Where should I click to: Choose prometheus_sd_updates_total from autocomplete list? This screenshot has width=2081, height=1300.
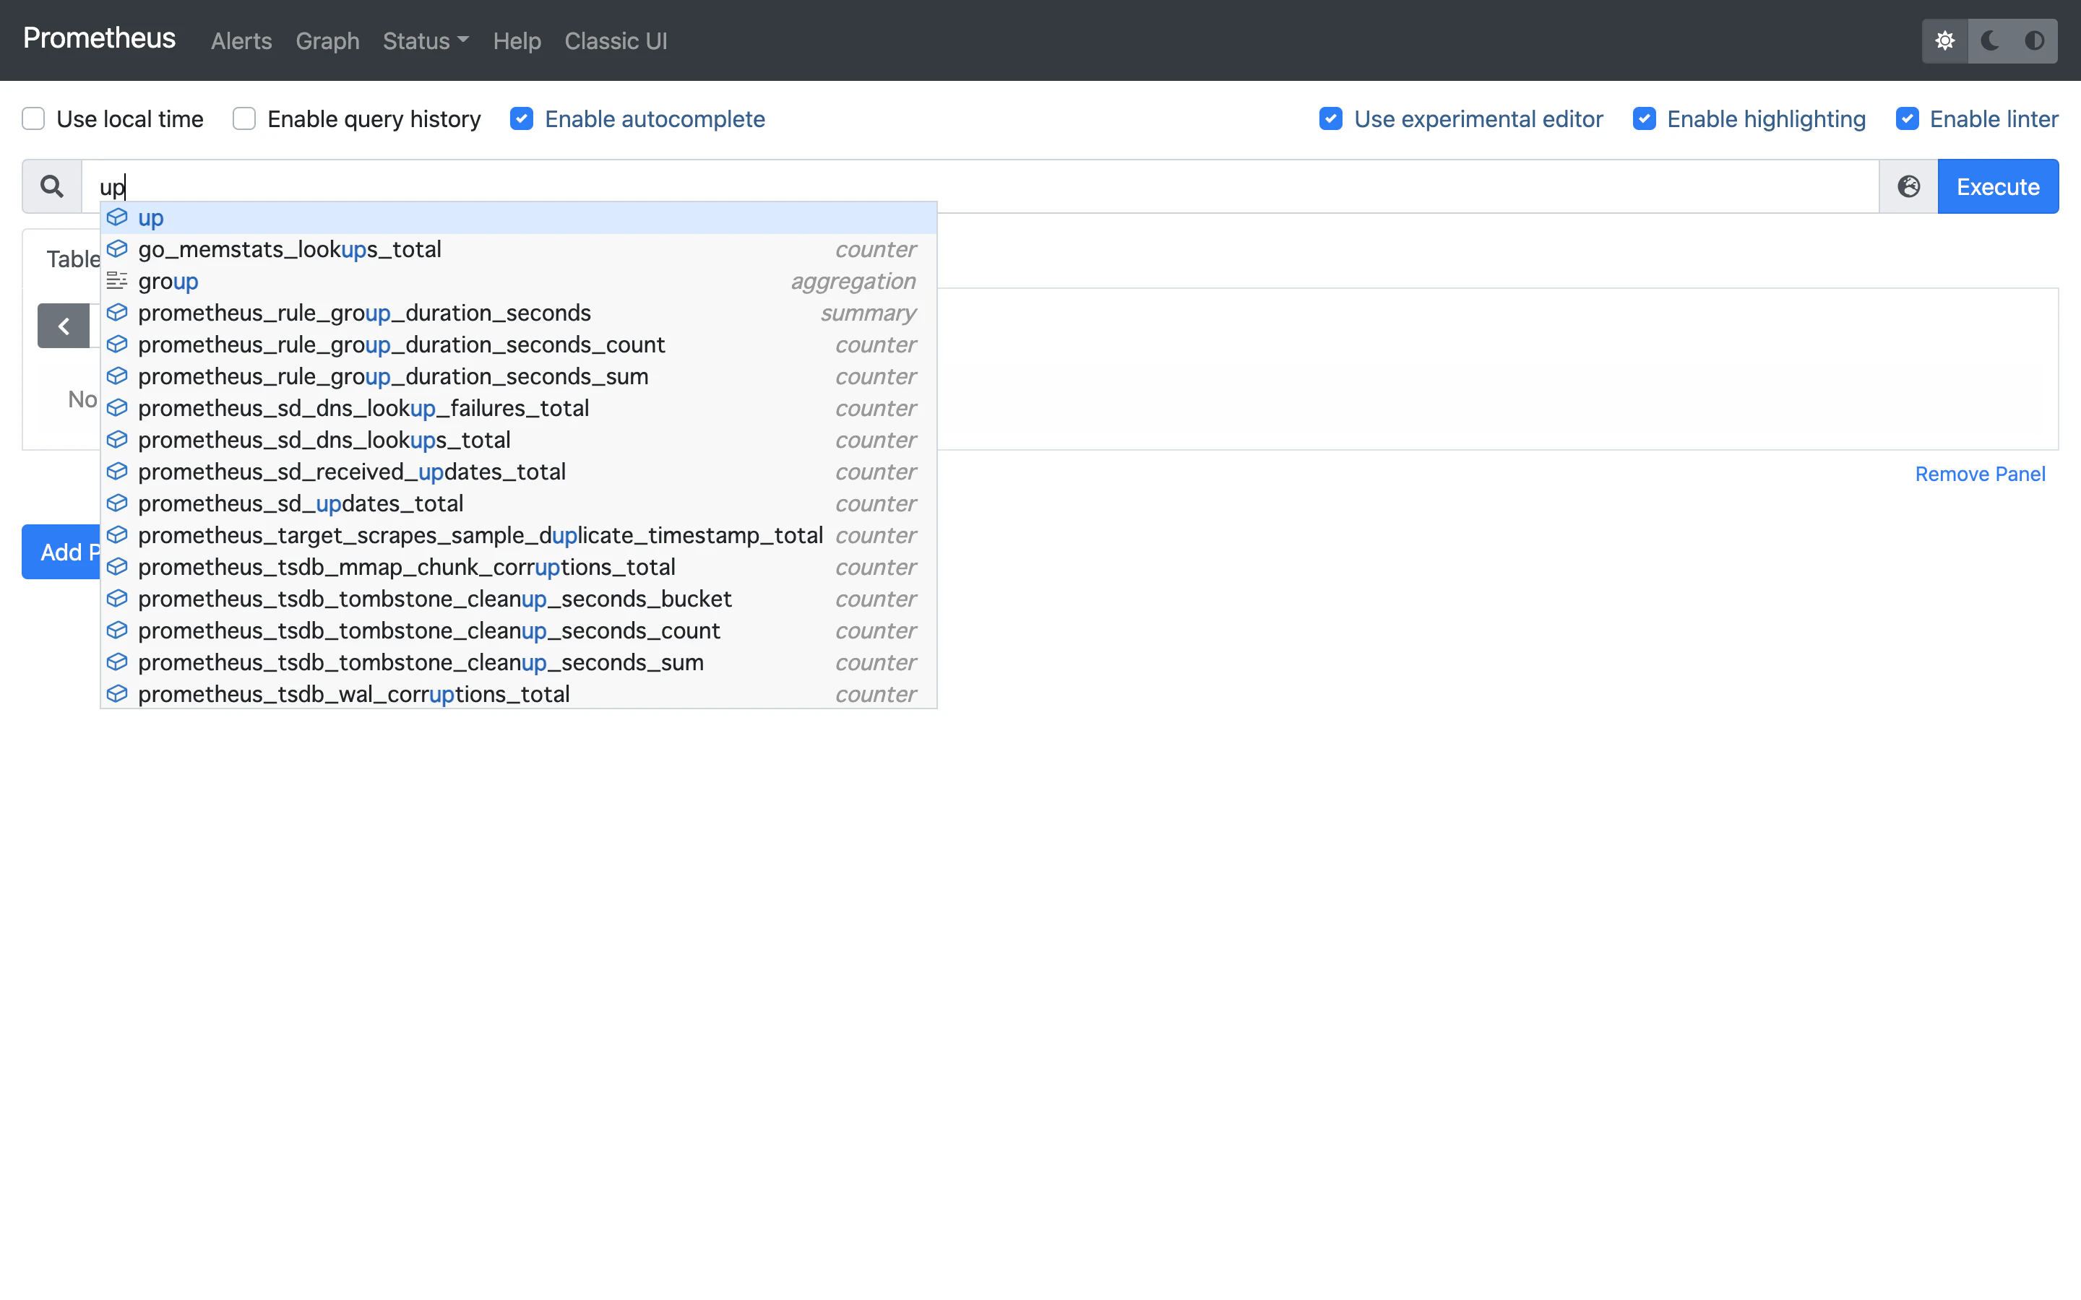(301, 504)
